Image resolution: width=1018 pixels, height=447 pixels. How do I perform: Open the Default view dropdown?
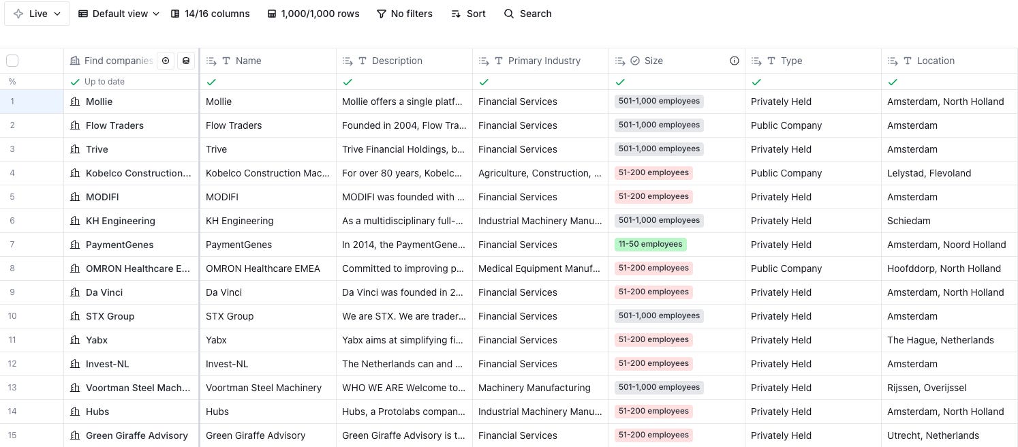119,14
